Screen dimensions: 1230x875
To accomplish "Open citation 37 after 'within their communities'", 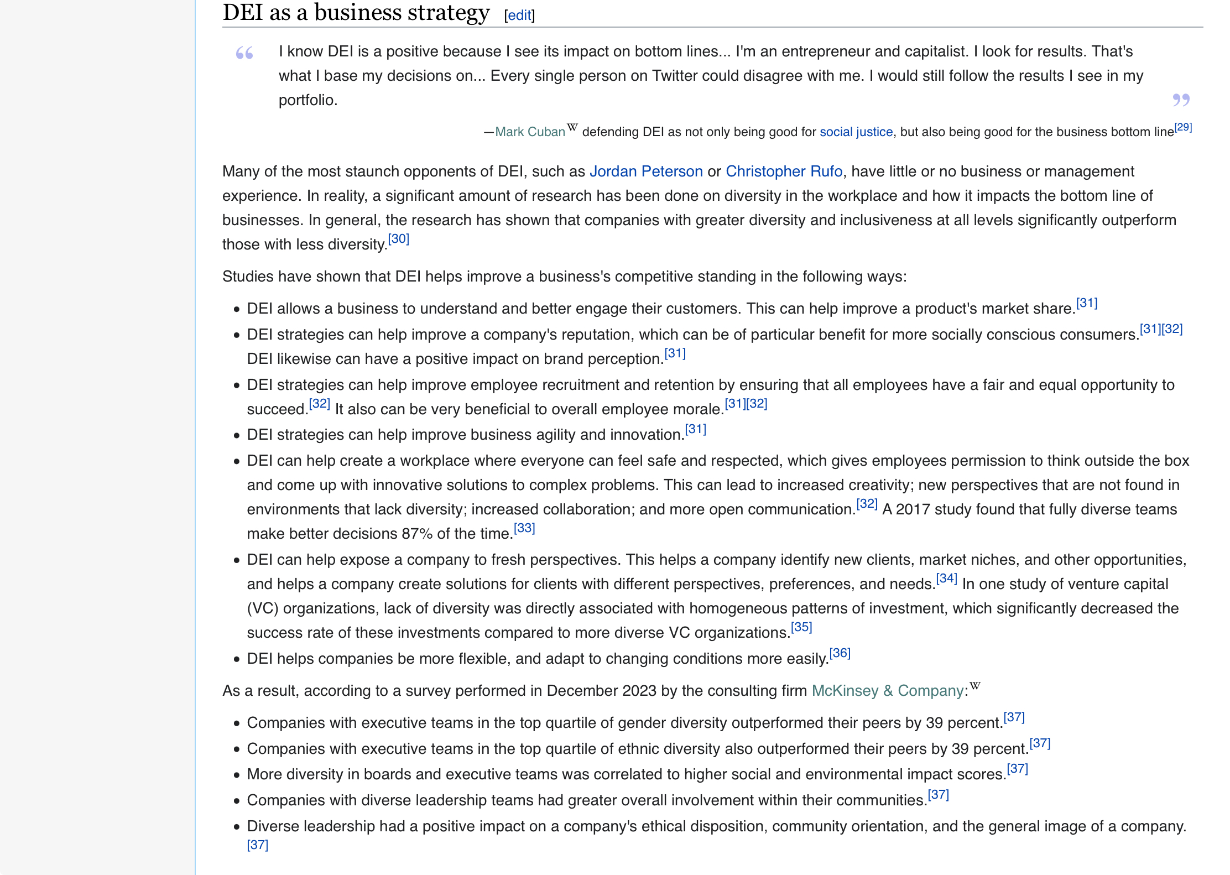I will coord(939,795).
